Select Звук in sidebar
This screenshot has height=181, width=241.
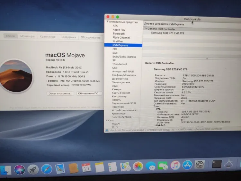(115, 86)
